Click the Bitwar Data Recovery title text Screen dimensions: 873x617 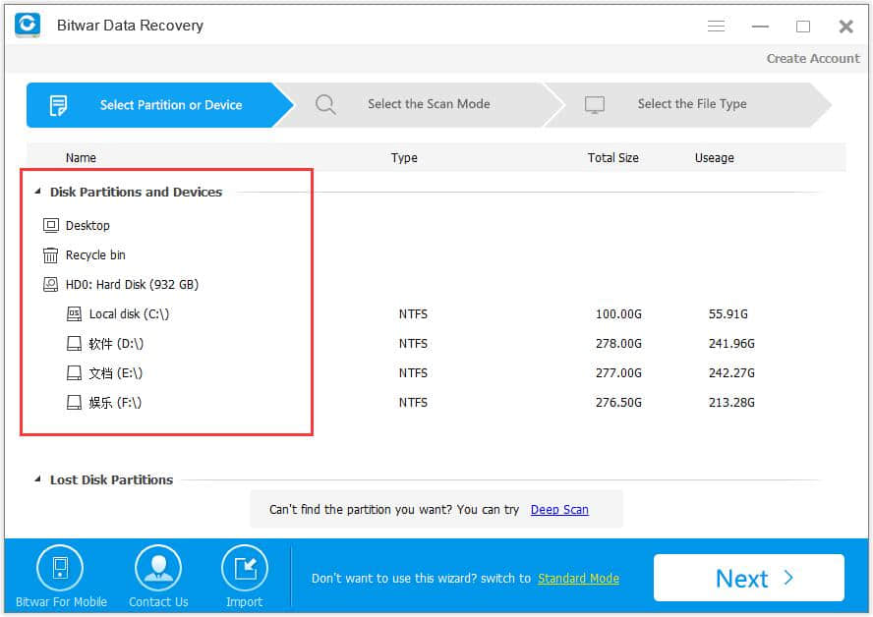[131, 26]
